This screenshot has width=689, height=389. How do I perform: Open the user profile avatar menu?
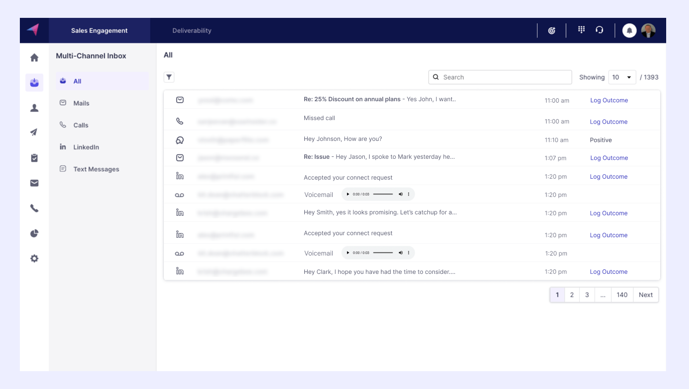pos(648,31)
